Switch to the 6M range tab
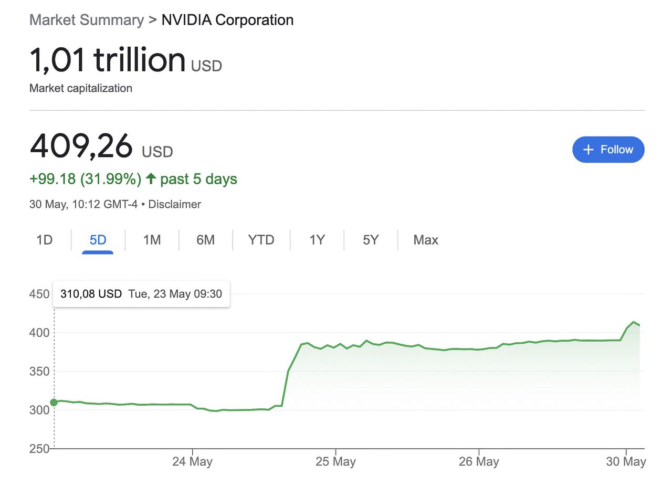Viewport: 672px width, 486px height. [205, 240]
